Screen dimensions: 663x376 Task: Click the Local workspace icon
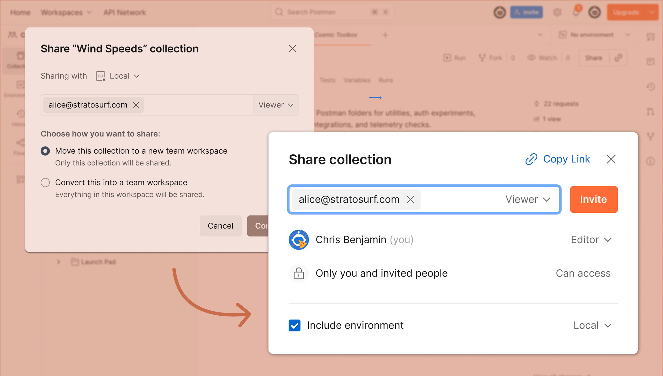tap(100, 76)
